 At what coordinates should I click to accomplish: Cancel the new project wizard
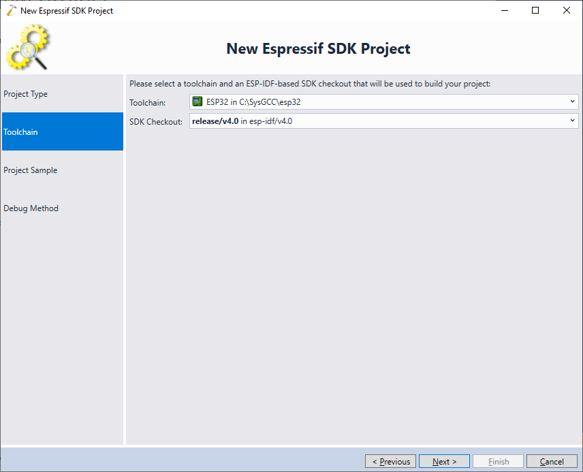[552, 461]
